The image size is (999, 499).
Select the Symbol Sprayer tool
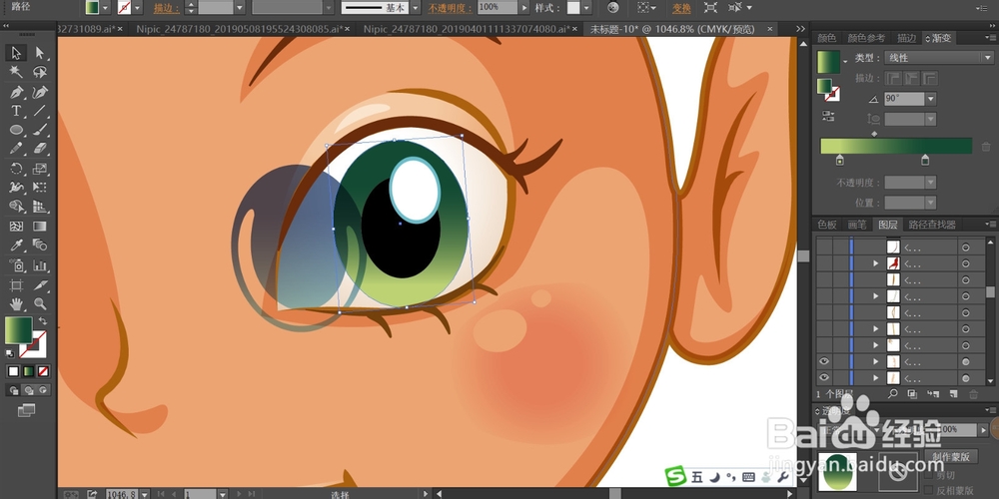16,264
